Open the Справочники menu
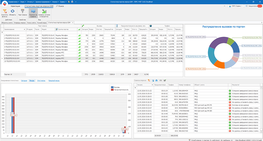 point(14,2)
